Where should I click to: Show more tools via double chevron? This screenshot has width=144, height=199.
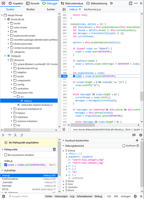click(111, 3)
